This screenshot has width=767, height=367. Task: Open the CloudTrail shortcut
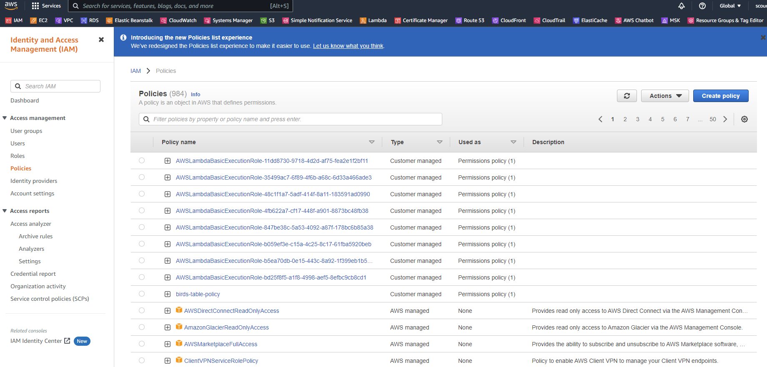click(549, 20)
